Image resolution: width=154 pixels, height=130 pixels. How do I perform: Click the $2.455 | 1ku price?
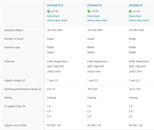[54, 125]
